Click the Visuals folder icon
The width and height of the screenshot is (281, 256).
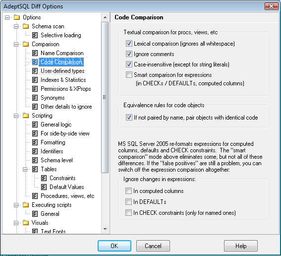coord(26,223)
